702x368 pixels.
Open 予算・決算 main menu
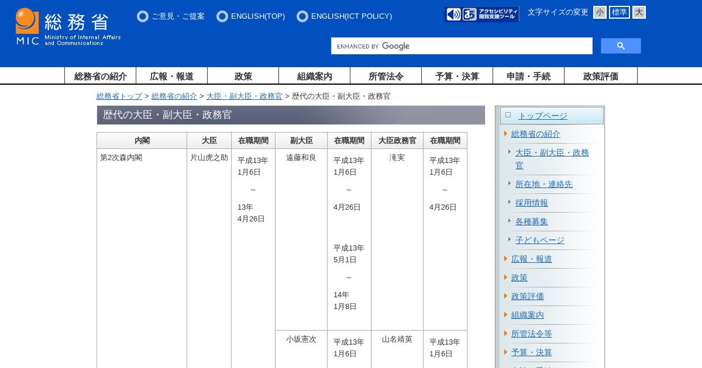(457, 76)
